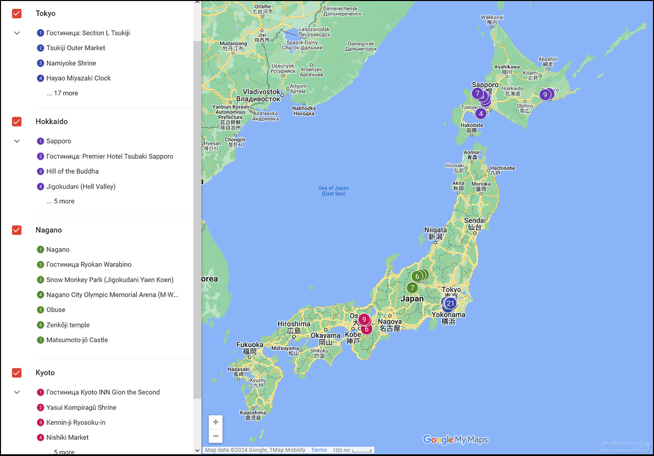Select the Tokyo cluster marker labeled 21
Screen dimensions: 654x456
point(449,303)
